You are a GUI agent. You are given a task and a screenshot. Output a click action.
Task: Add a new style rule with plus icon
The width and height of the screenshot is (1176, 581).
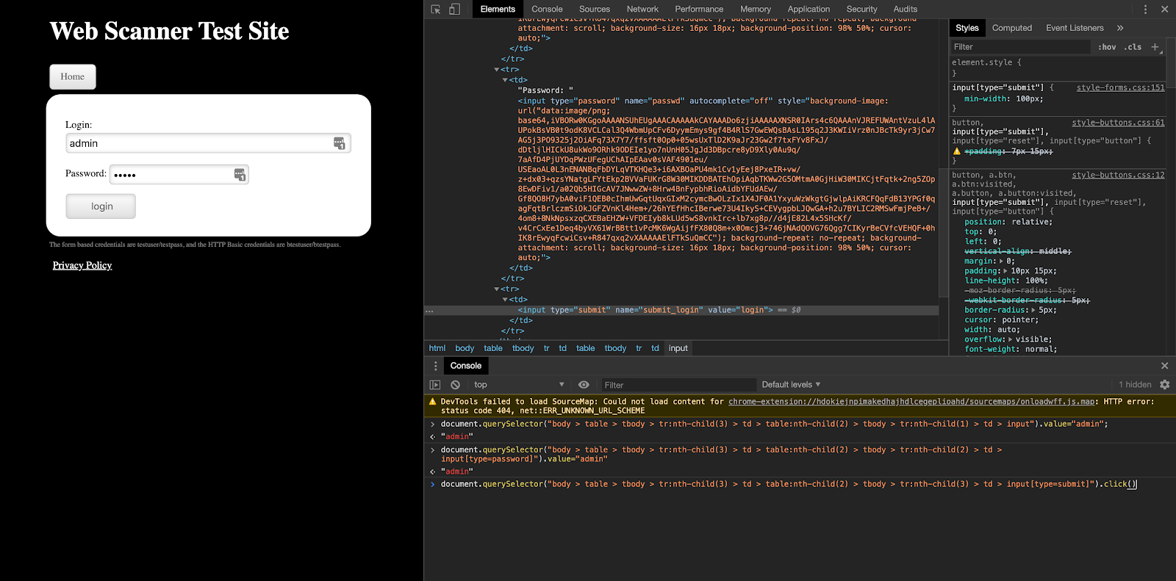[1155, 47]
